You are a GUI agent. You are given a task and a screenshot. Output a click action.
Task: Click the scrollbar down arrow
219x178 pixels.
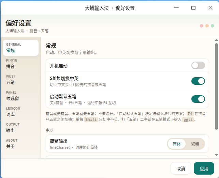coord(216,155)
